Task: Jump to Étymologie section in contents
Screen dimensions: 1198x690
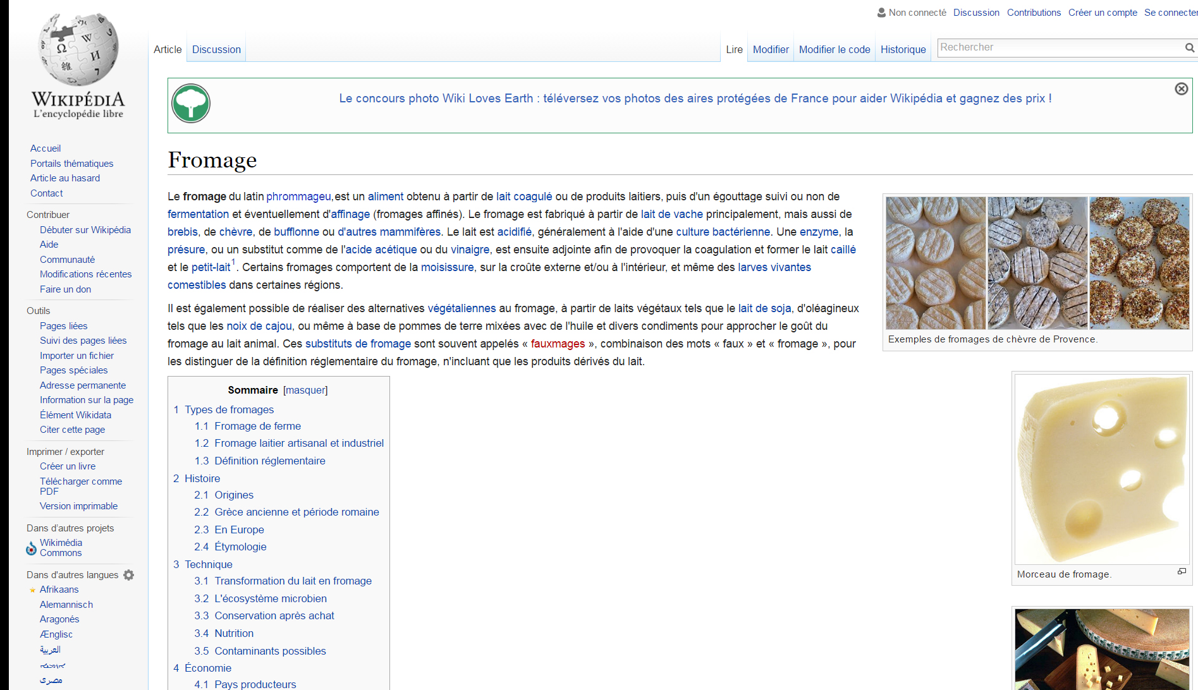Action: [x=240, y=547]
